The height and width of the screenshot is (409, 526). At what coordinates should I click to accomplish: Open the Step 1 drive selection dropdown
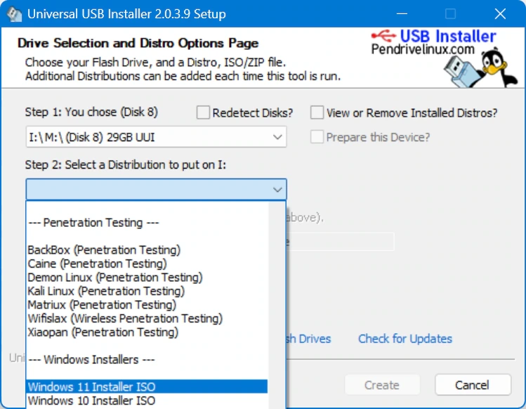pos(157,137)
